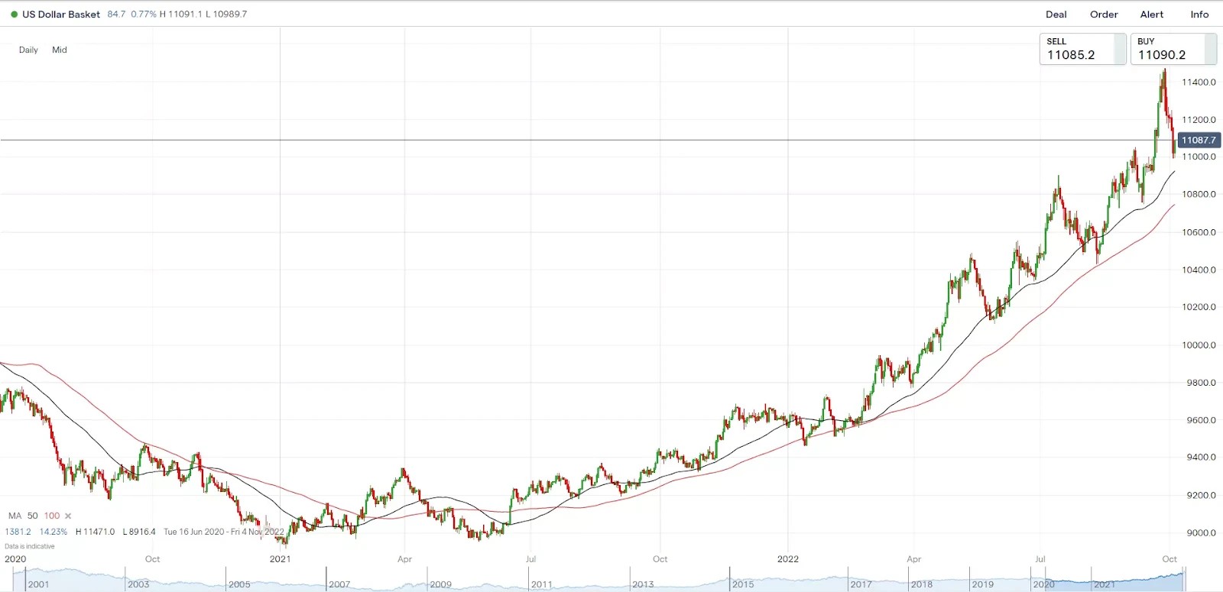Image resolution: width=1223 pixels, height=592 pixels.
Task: Click the Data is indicative note
Action: tap(30, 547)
